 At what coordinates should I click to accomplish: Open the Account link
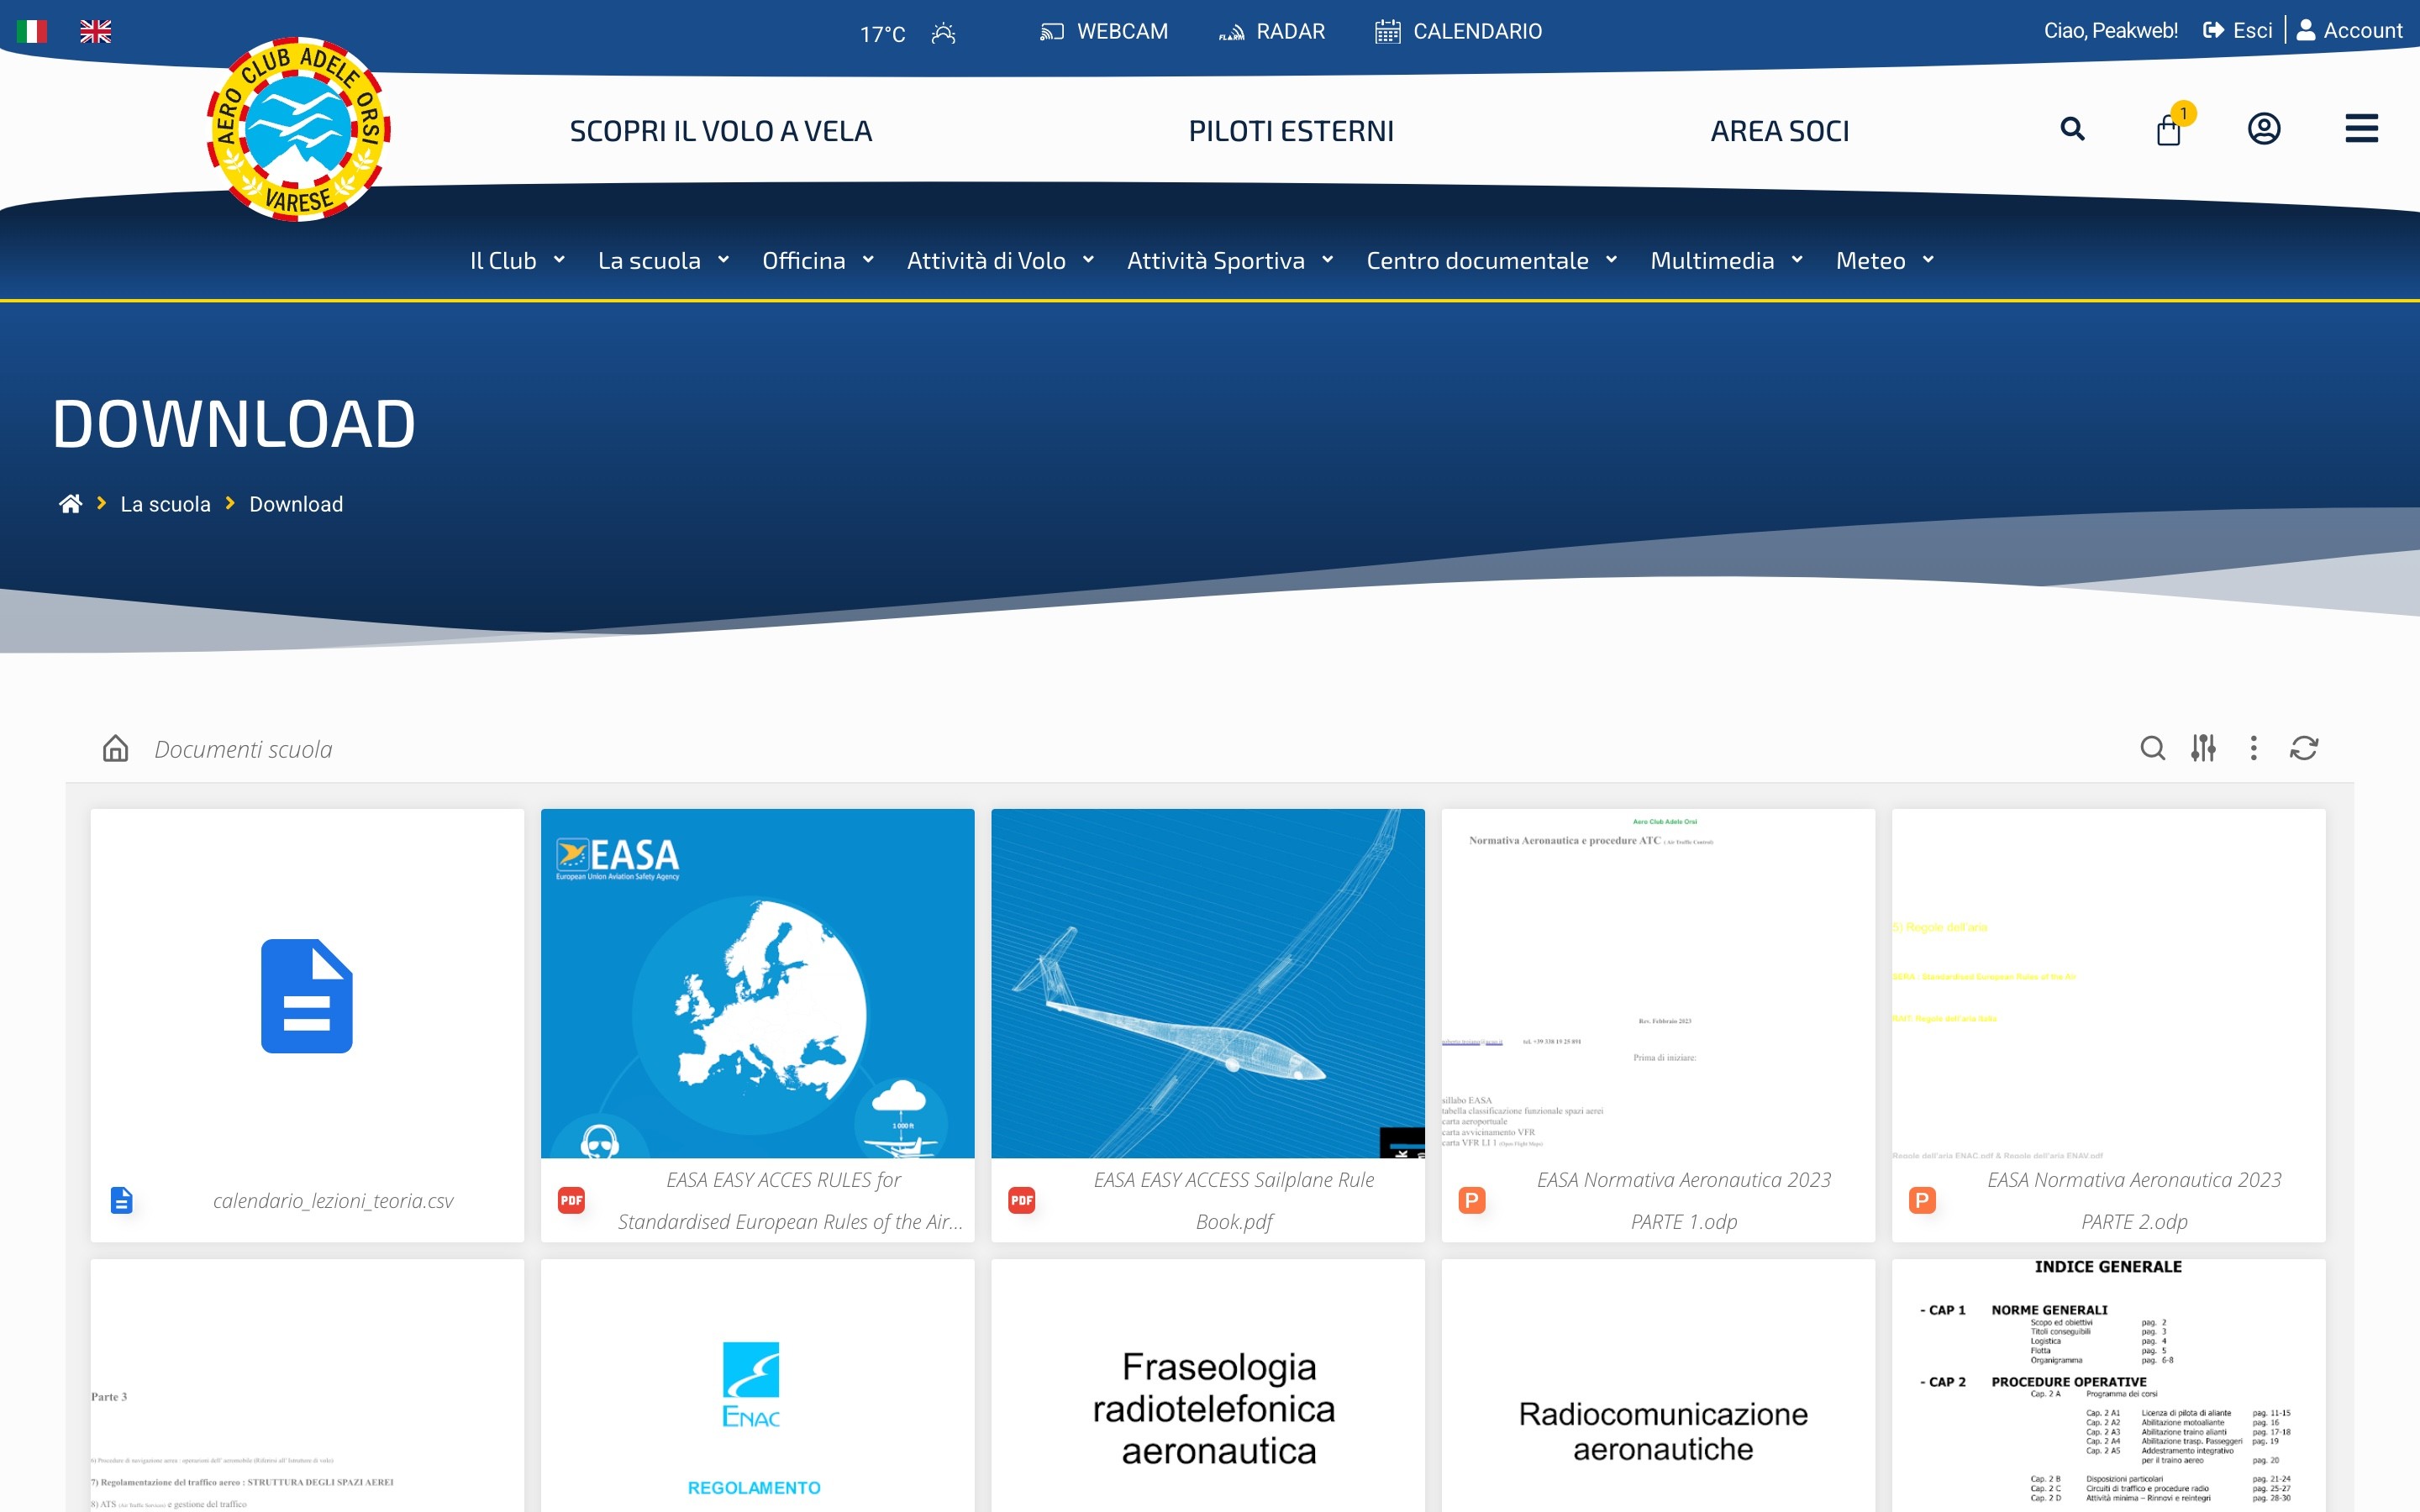[x=2350, y=30]
